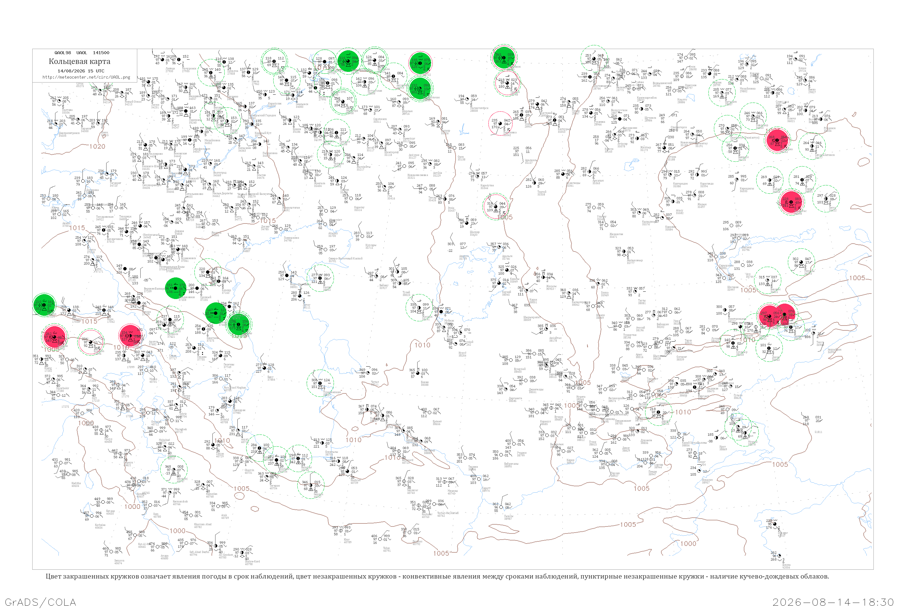The height and width of the screenshot is (609, 913).
Task: Select the station label 'Мичуринск 27935'
Action: pos(189,70)
